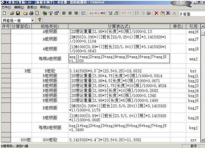Align text left
Screen dimensions: 205x148
(x=64, y=13)
